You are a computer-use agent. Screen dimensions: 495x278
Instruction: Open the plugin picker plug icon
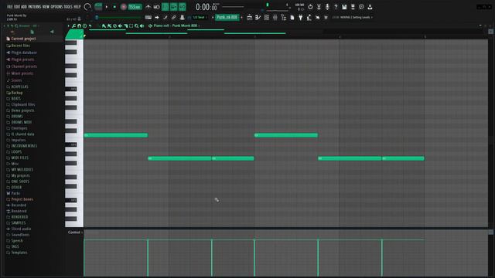[301, 17]
